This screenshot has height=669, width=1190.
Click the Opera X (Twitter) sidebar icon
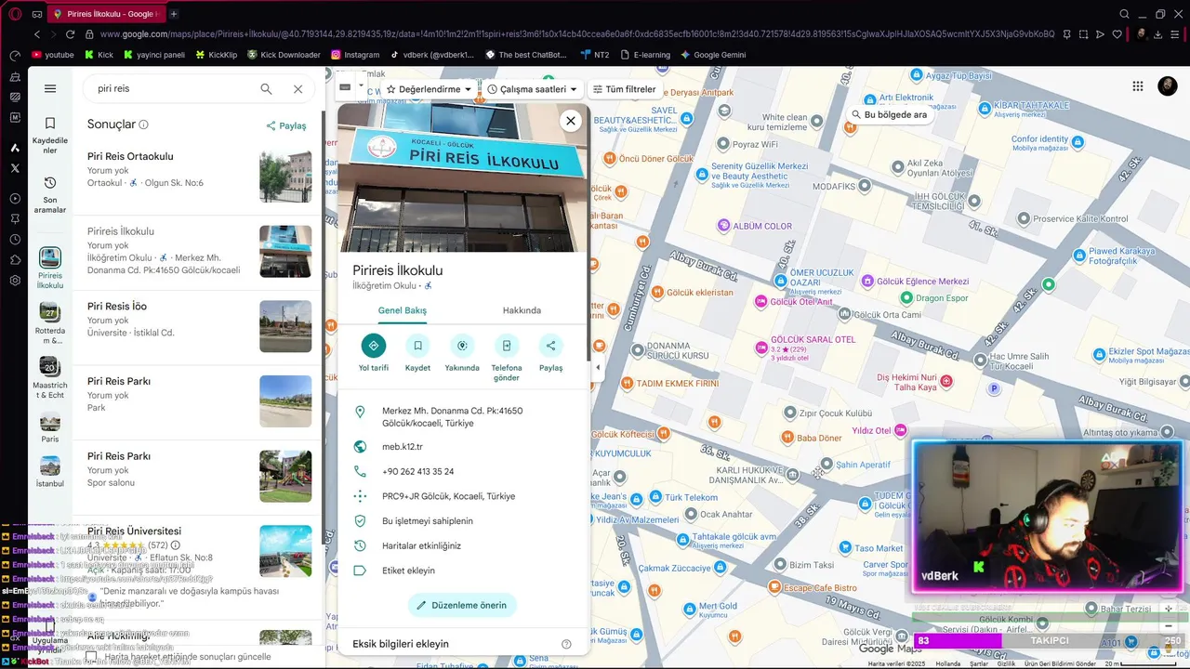click(x=15, y=168)
